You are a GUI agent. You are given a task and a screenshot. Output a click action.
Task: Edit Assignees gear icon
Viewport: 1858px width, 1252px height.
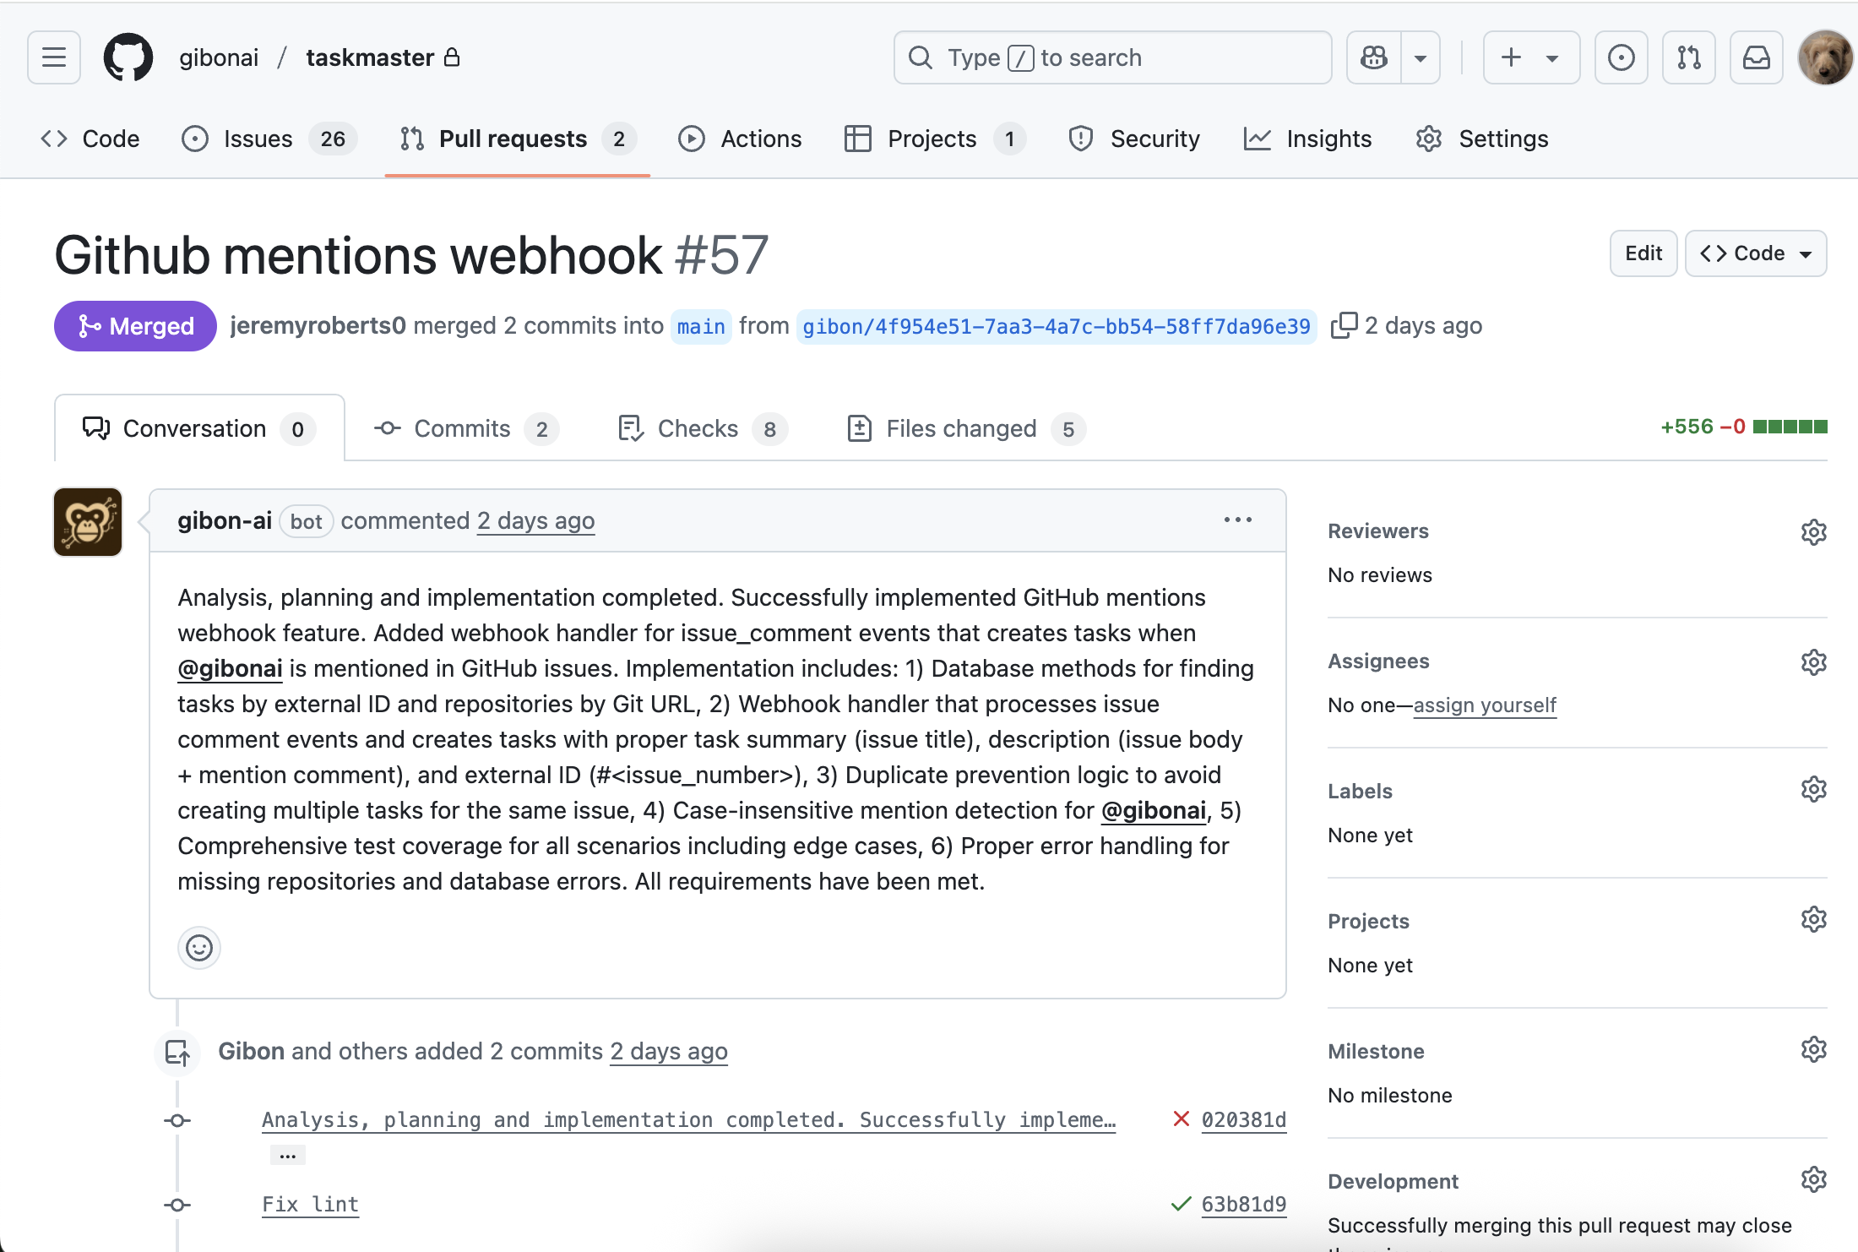coord(1813,661)
